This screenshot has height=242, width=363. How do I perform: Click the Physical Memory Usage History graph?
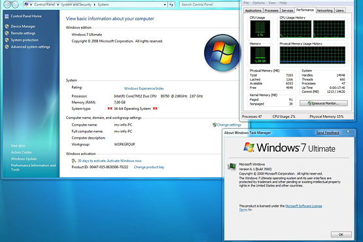[312, 55]
